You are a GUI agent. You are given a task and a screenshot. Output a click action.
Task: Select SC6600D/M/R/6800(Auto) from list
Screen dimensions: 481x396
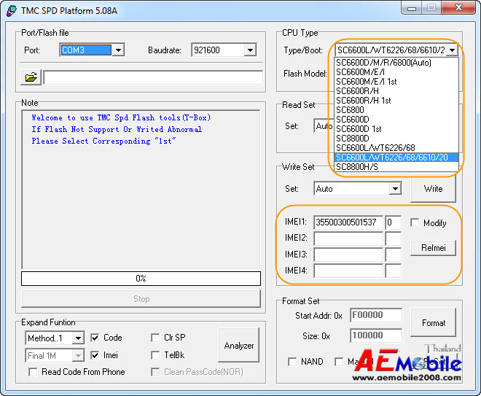click(396, 63)
